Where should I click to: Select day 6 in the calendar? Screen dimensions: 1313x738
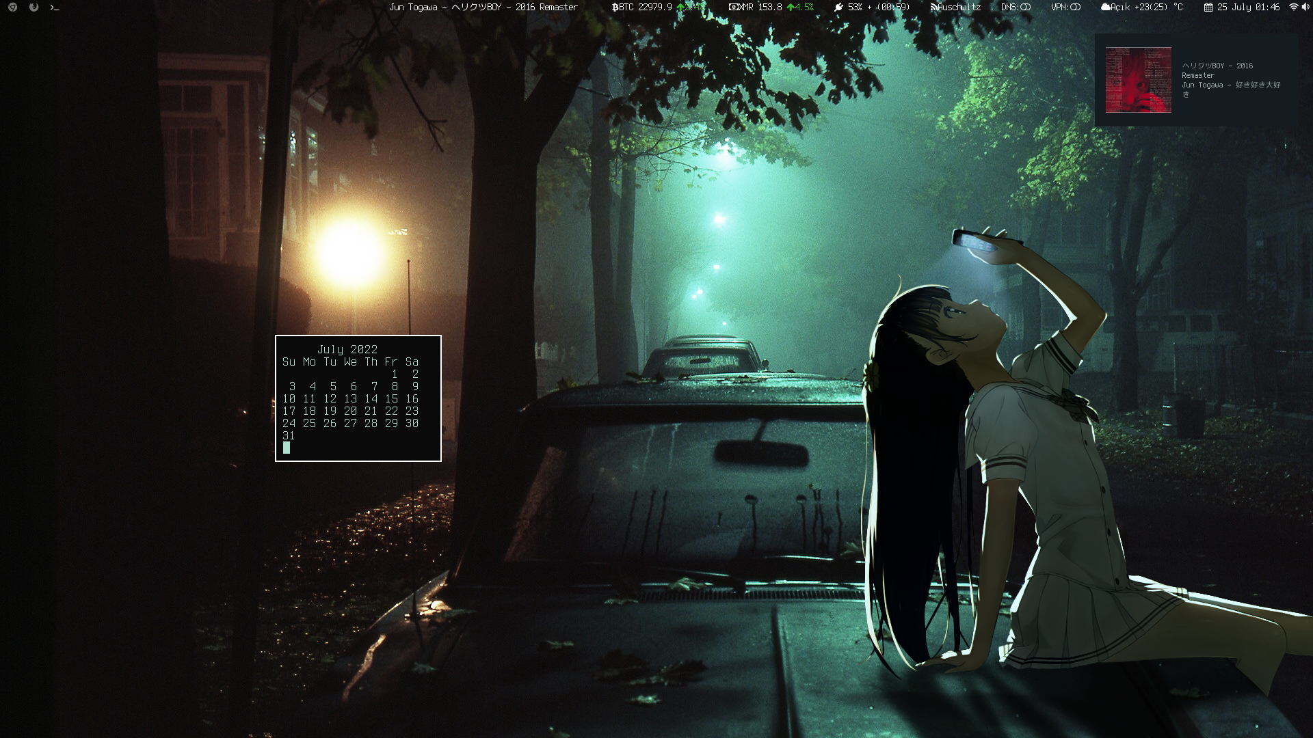(x=354, y=386)
